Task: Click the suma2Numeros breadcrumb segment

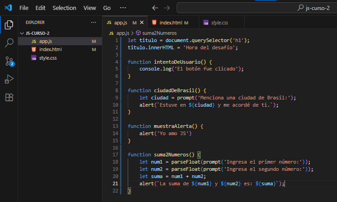Action: pyautogui.click(x=159, y=33)
